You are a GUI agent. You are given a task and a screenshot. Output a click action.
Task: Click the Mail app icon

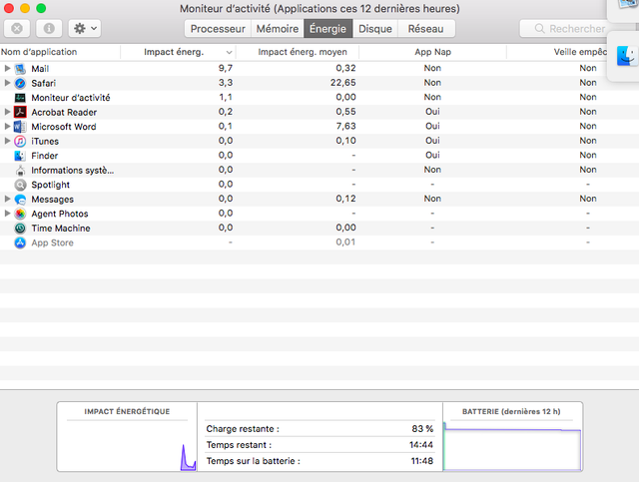(20, 69)
